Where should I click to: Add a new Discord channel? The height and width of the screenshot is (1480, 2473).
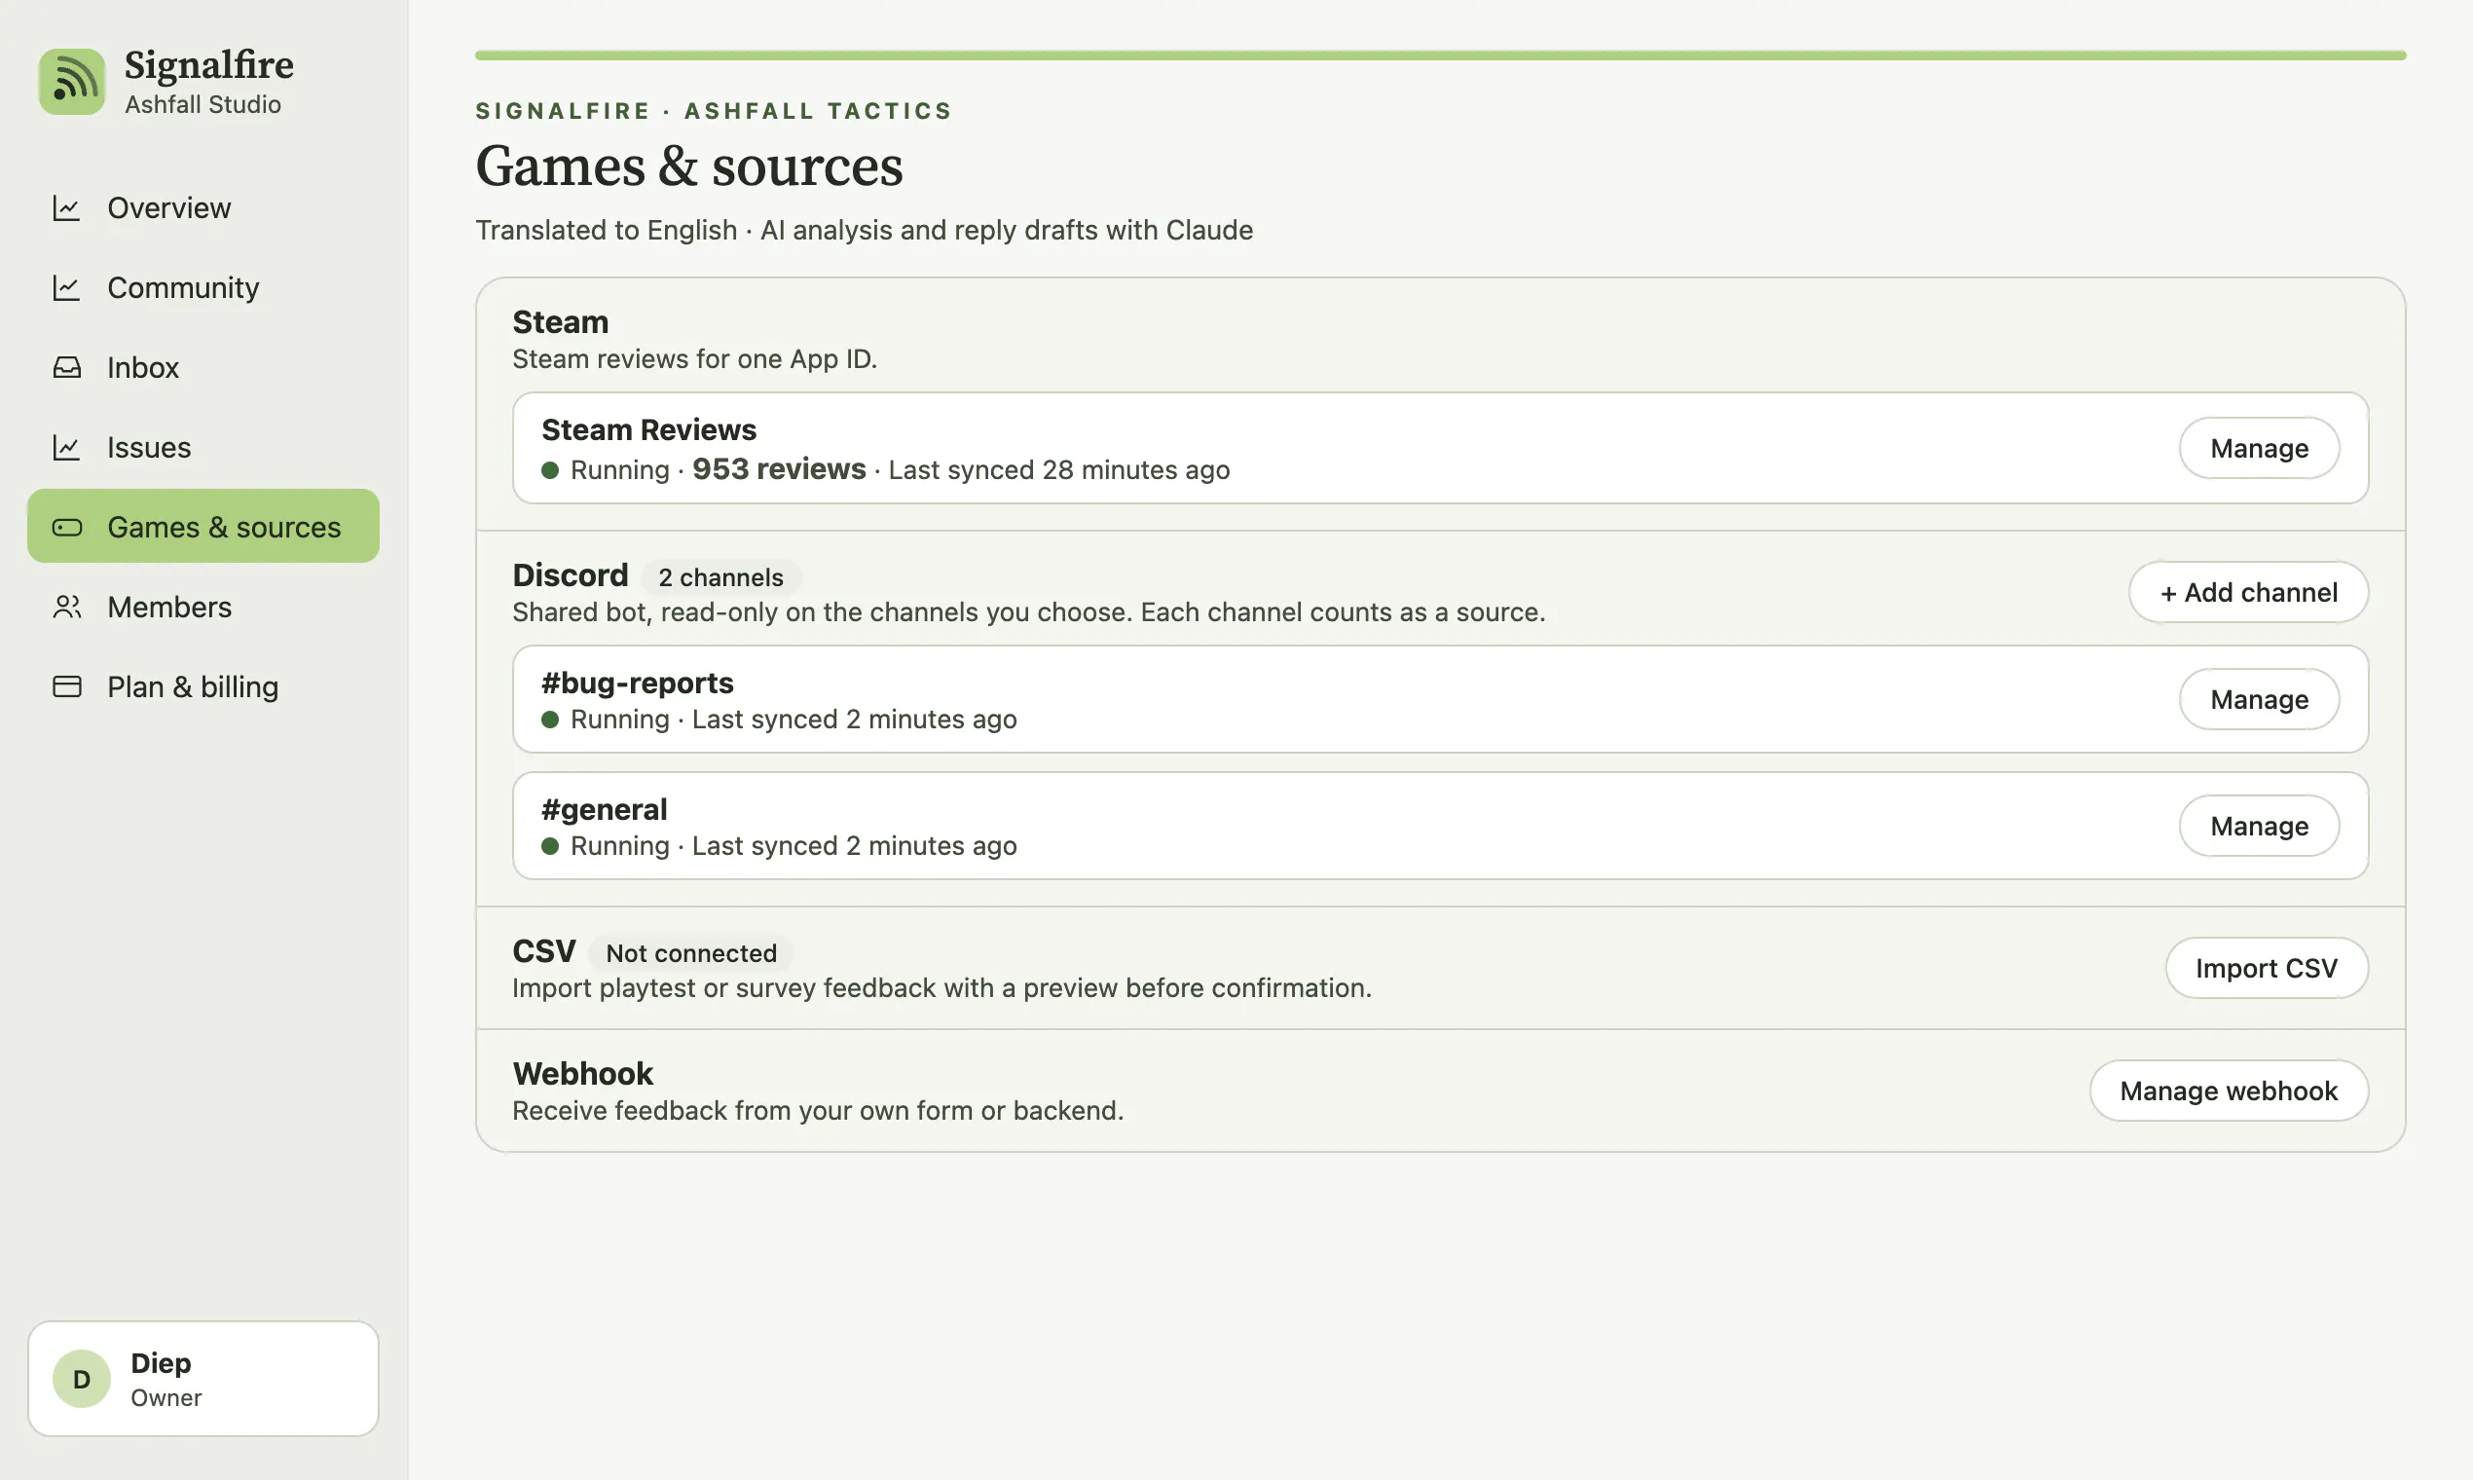[x=2248, y=592]
